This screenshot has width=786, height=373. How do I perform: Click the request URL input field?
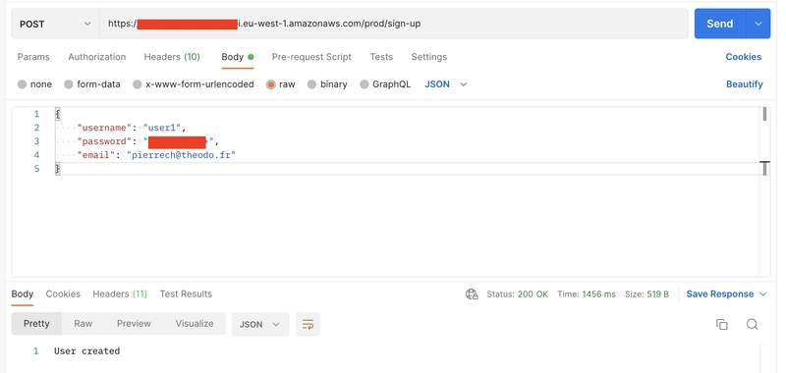pos(394,24)
